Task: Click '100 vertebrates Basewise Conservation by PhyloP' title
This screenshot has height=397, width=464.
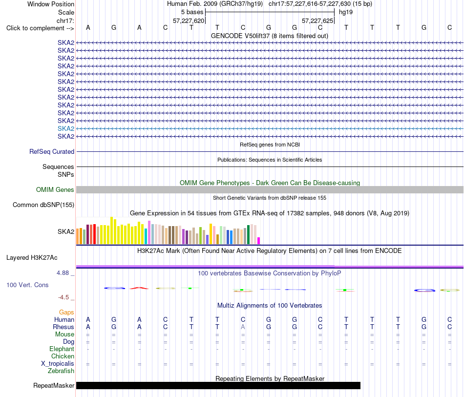Action: (x=270, y=273)
